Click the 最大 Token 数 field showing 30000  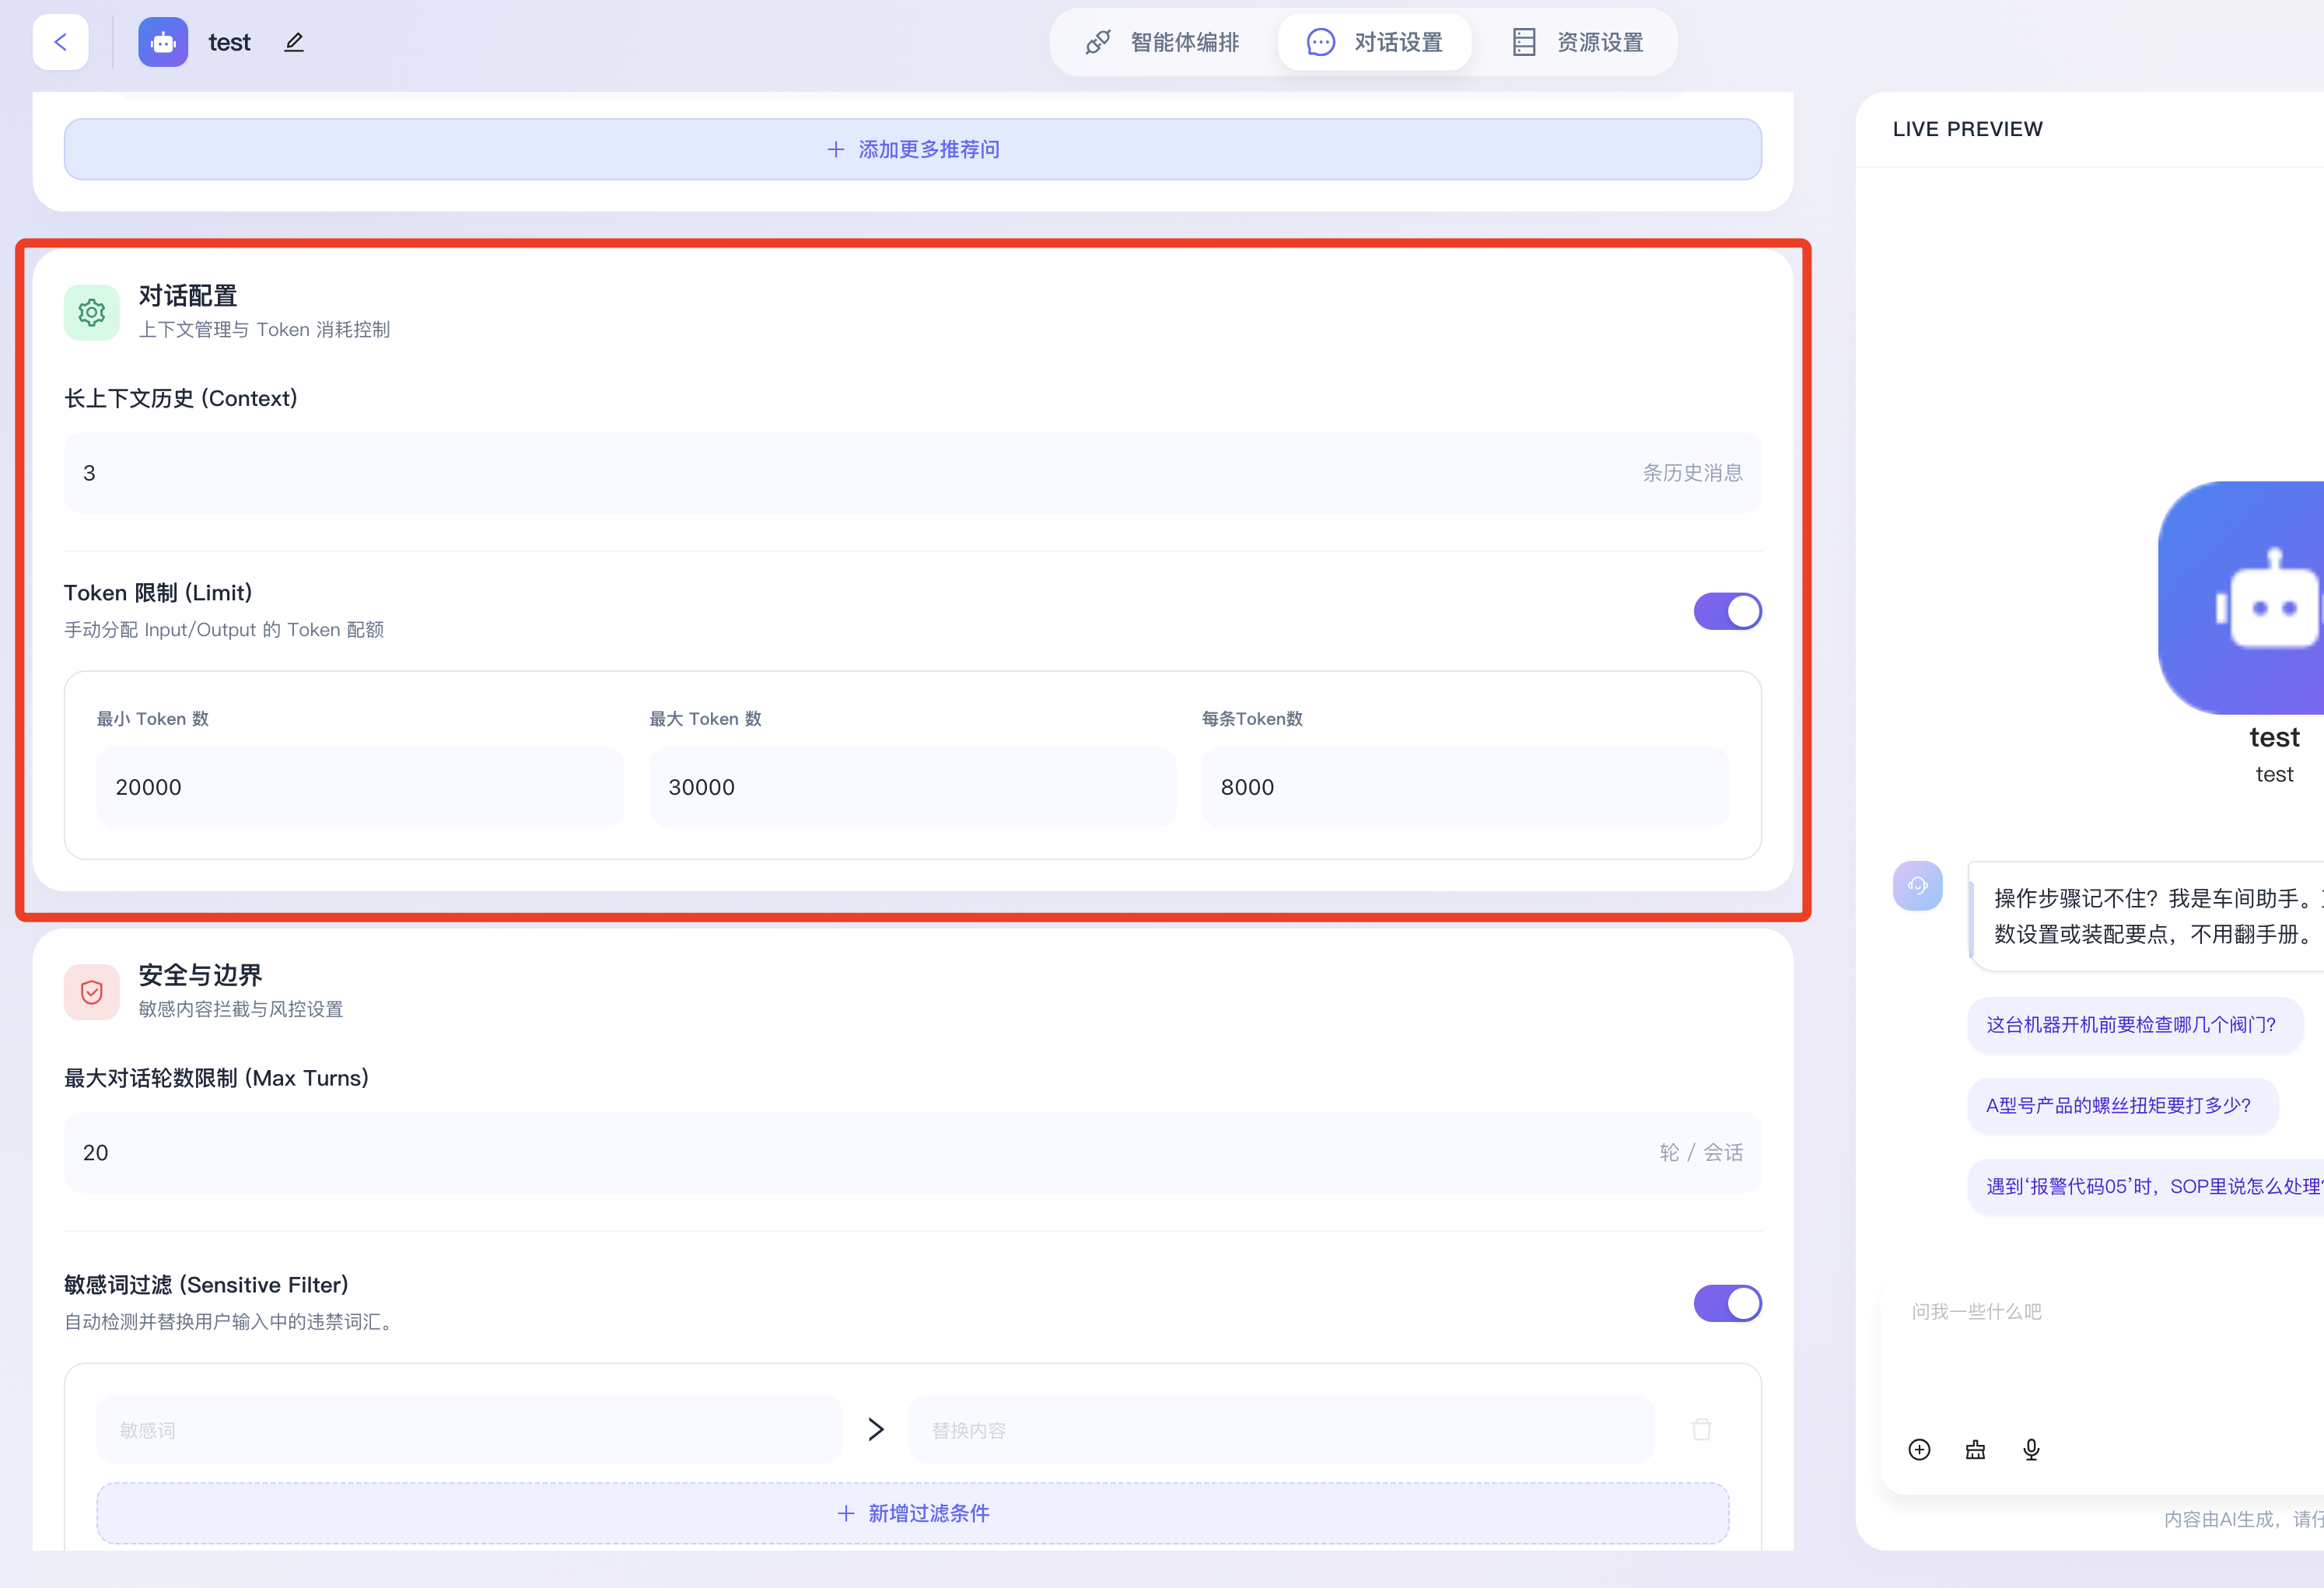click(x=912, y=787)
